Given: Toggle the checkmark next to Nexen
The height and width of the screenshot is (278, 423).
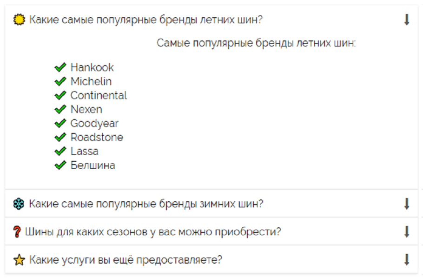Looking at the screenshot, I should (60, 108).
